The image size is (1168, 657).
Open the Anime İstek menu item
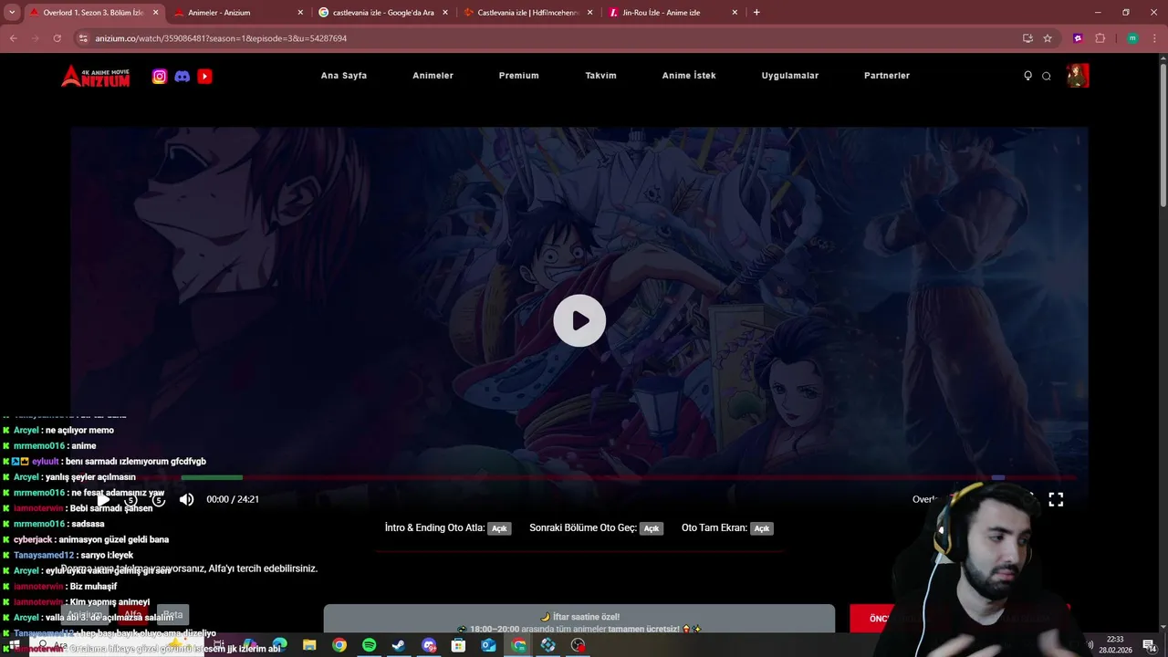(689, 76)
